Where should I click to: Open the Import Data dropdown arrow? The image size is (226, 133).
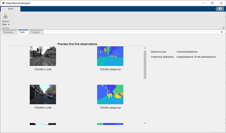(x=9, y=25)
